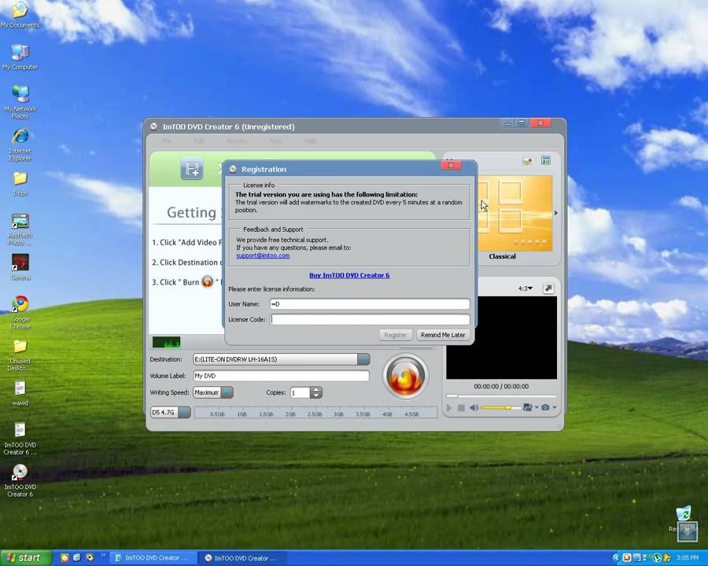
Task: Open the 4:3 aspect ratio dropdown
Action: pyautogui.click(x=525, y=289)
